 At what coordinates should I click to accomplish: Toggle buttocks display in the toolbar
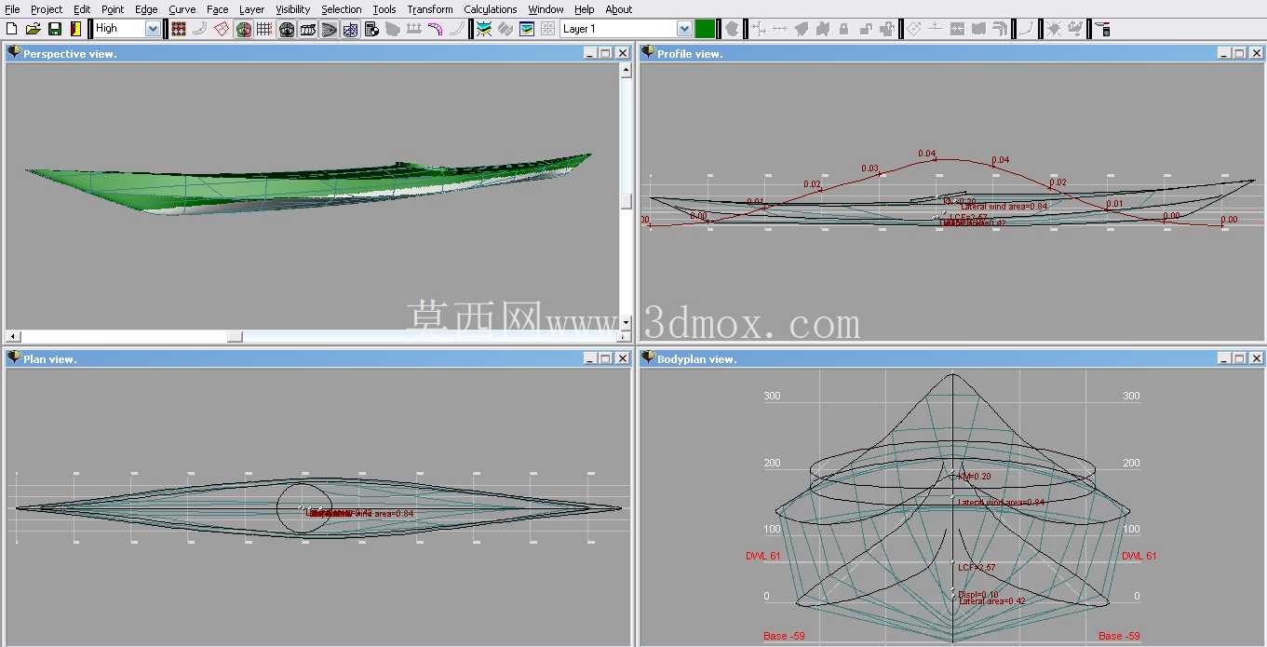pos(308,29)
